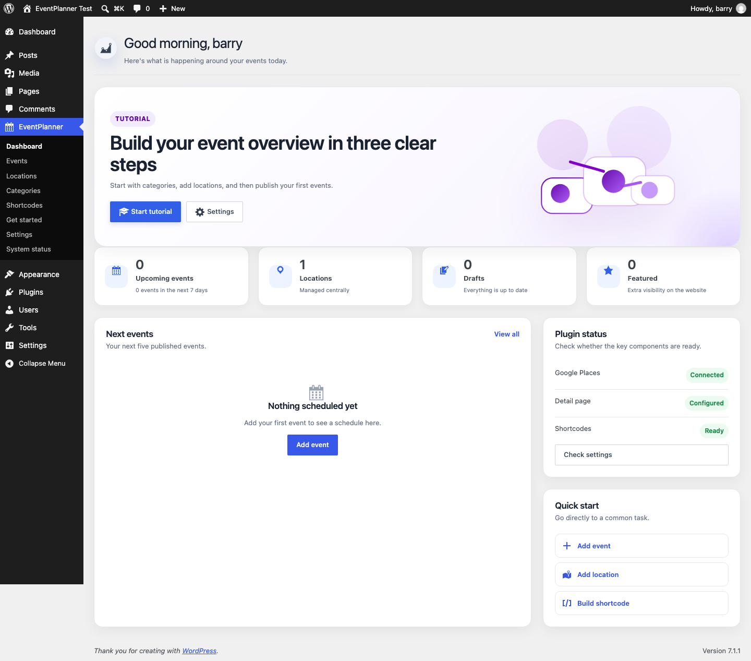The height and width of the screenshot is (661, 751).
Task: Click the search magnifier icon
Action: pyautogui.click(x=105, y=8)
